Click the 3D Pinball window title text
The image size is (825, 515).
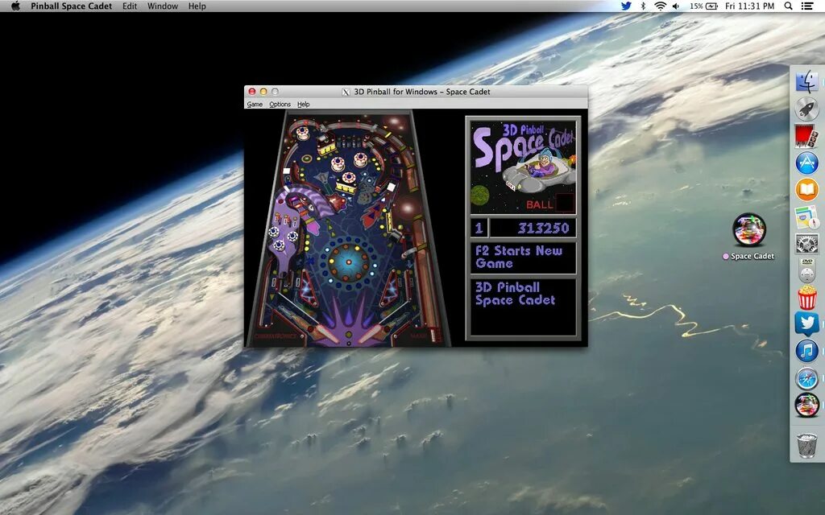pos(422,92)
